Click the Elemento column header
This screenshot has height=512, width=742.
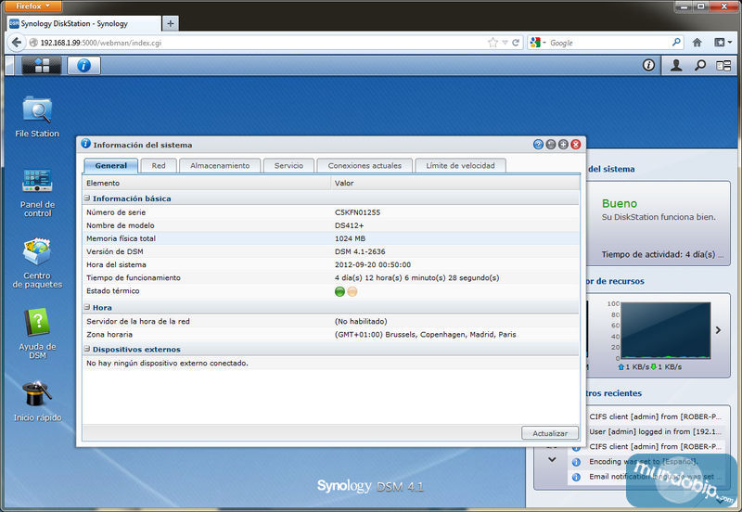pos(206,183)
